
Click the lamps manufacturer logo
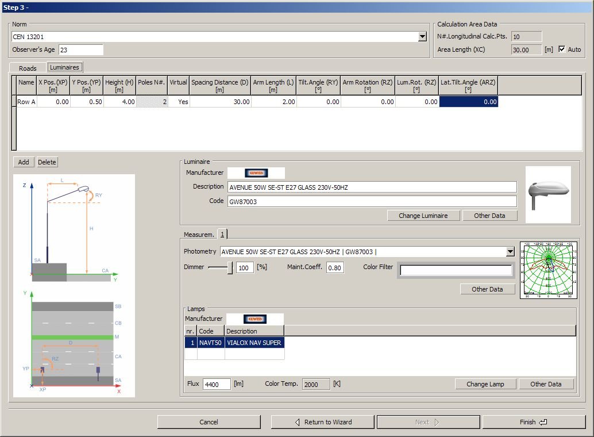(x=254, y=319)
